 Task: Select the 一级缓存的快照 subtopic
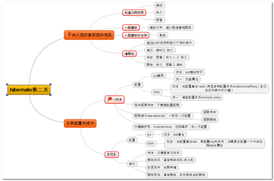(136, 35)
